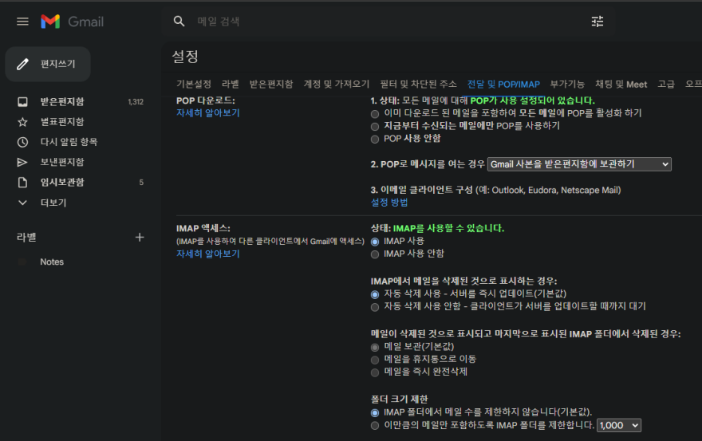This screenshot has height=441, width=702.
Task: Open Notes label
Action: pyautogui.click(x=52, y=262)
